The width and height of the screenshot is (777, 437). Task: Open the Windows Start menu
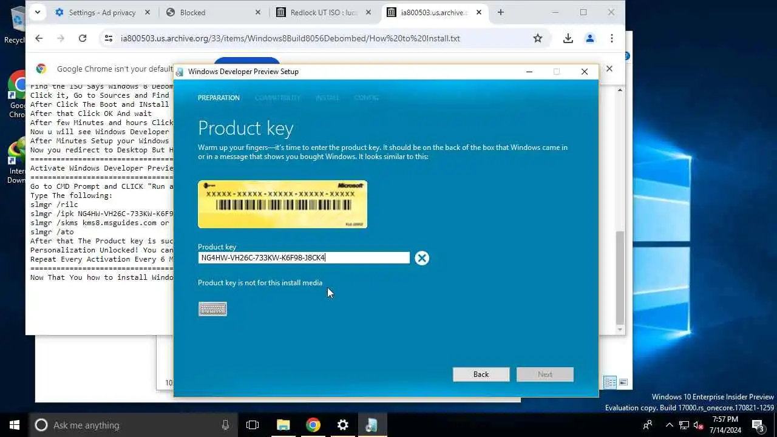(x=15, y=425)
